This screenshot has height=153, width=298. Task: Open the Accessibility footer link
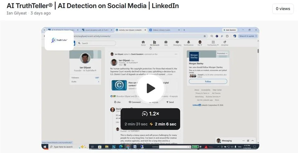pyautogui.click(x=205, y=90)
